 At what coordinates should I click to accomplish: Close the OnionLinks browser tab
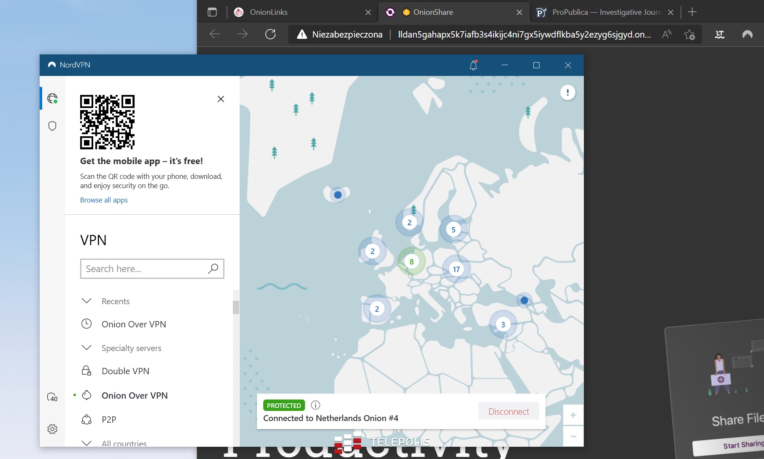pyautogui.click(x=368, y=13)
